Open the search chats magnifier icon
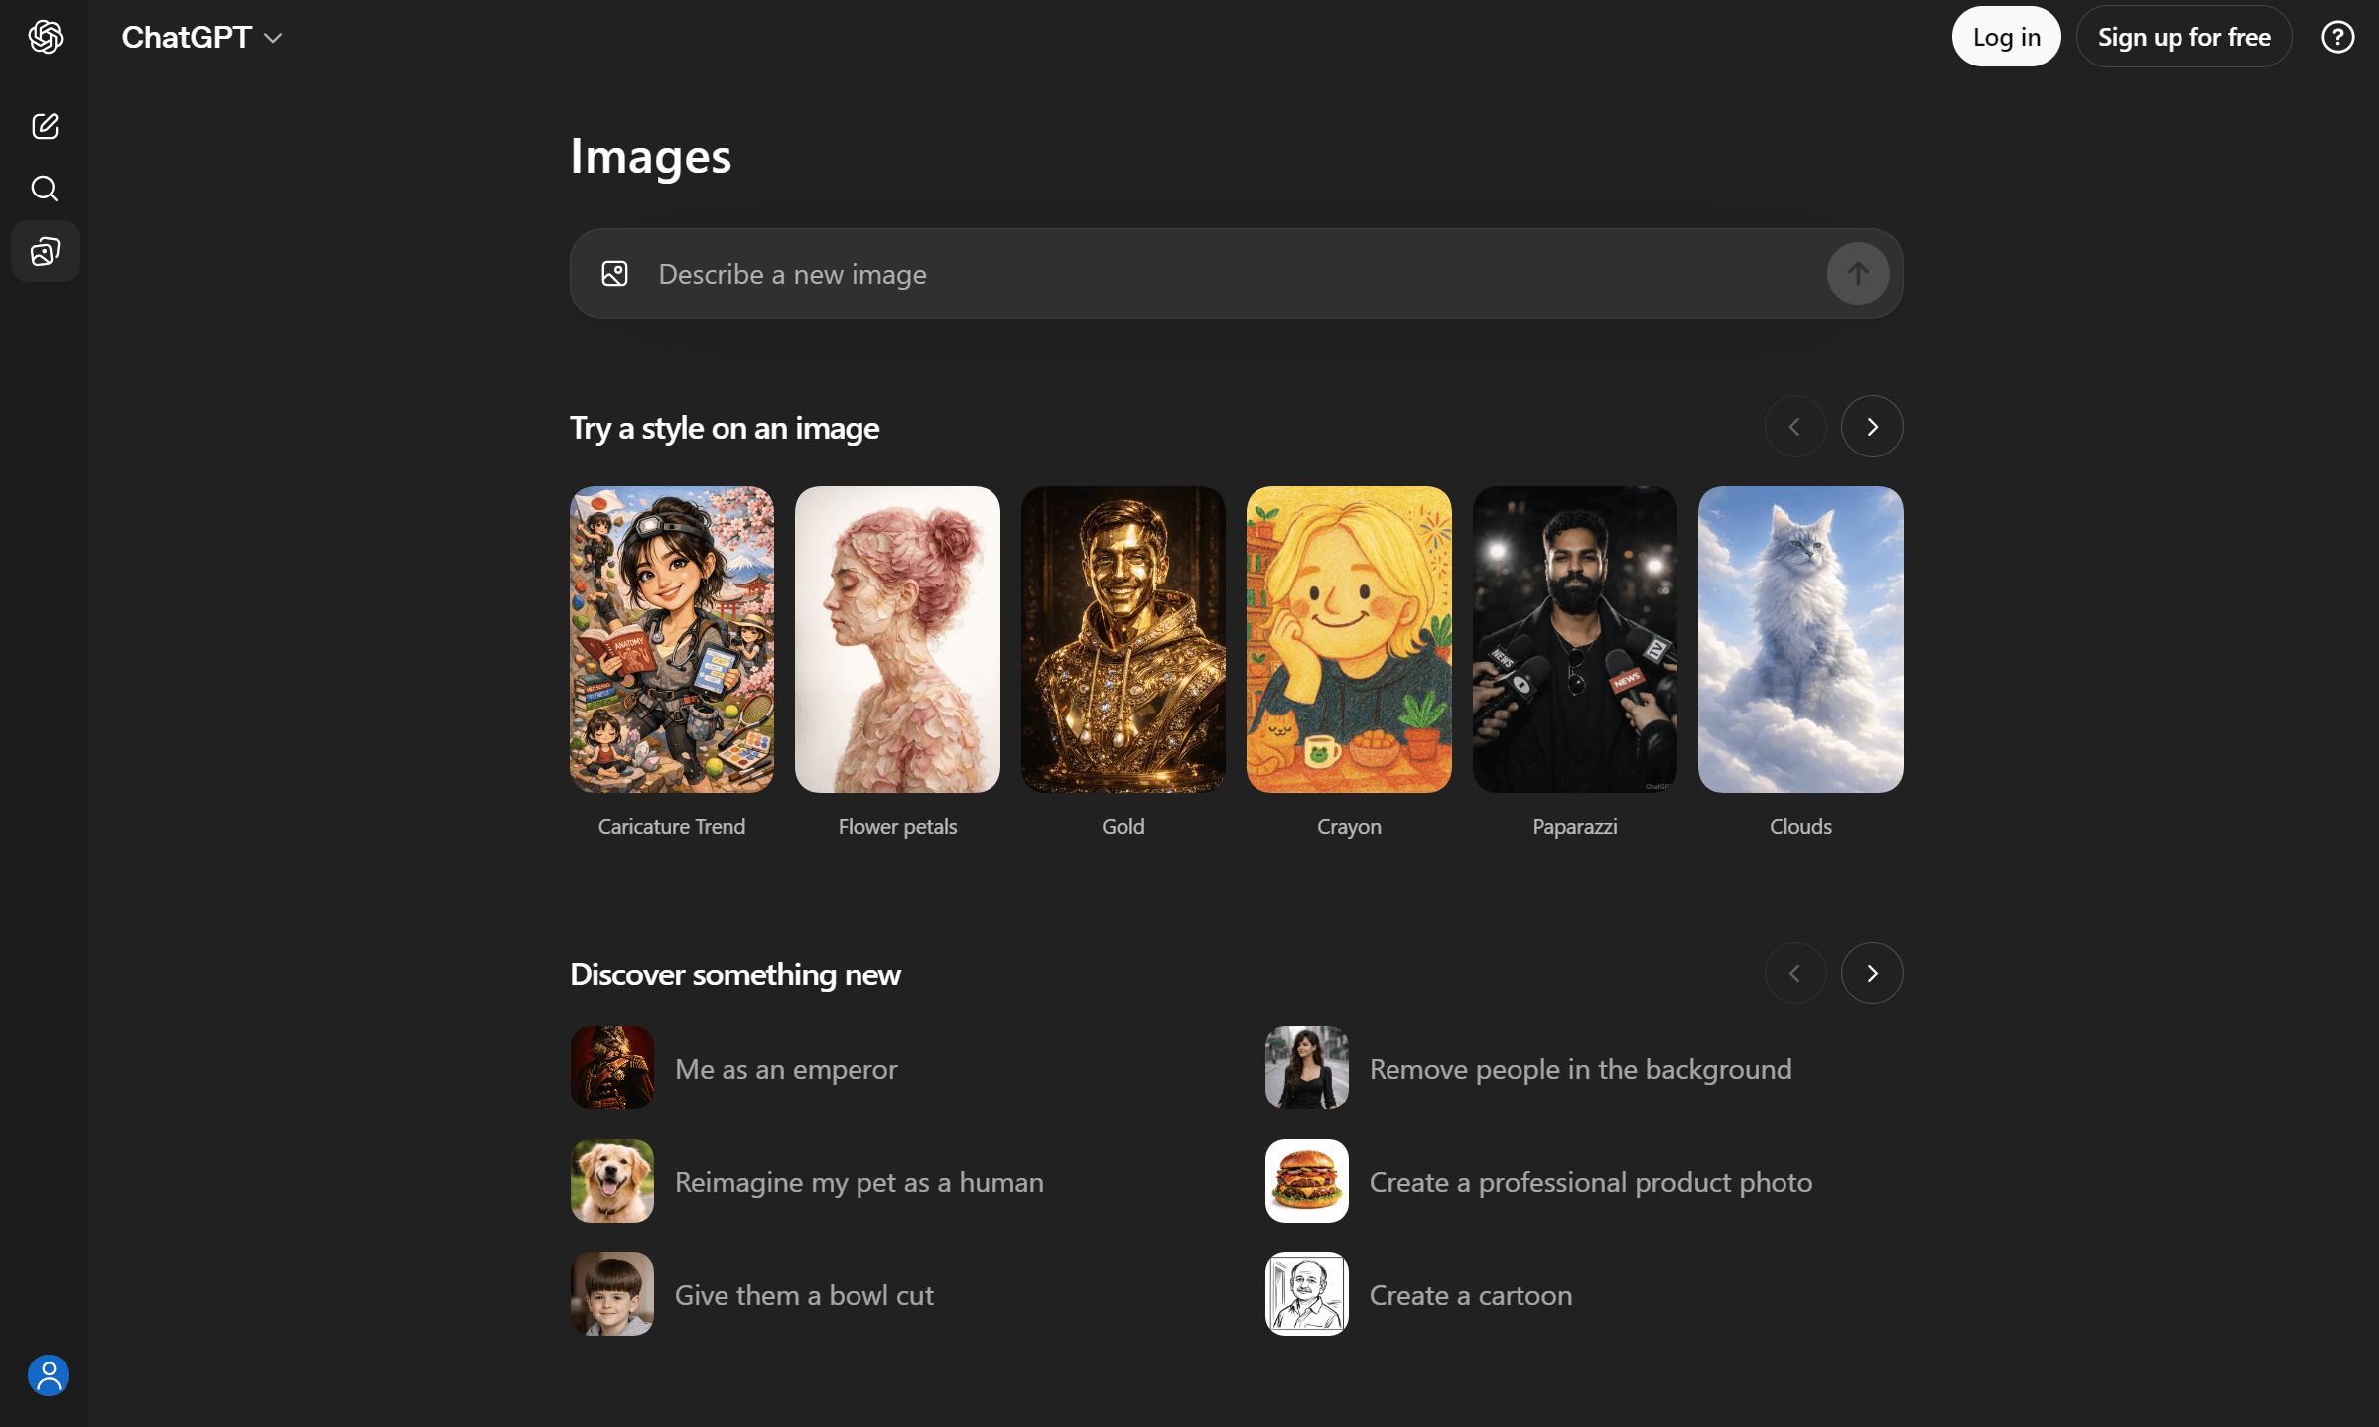This screenshot has height=1427, width=2379. [x=46, y=189]
